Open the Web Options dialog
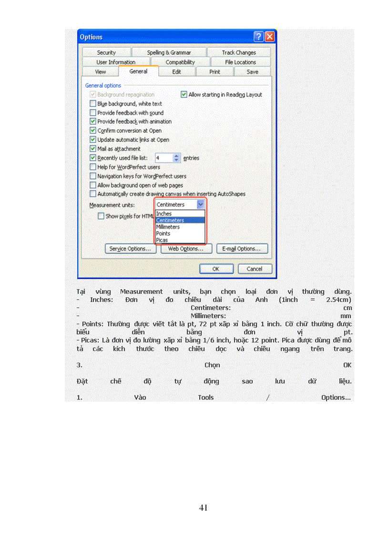The width and height of the screenshot is (389, 535). (x=186, y=248)
